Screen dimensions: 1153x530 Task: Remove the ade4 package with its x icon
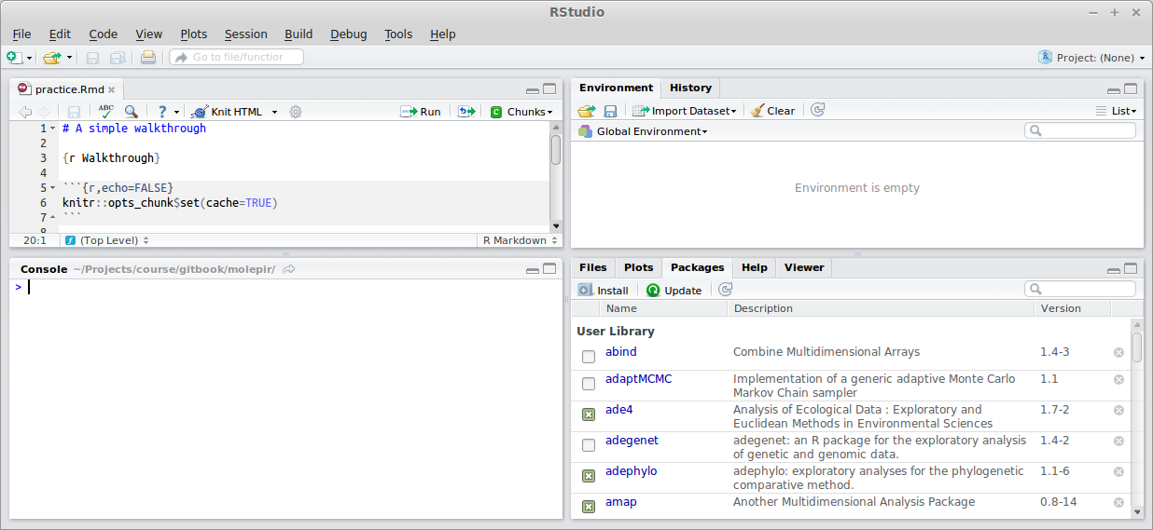pos(1118,410)
